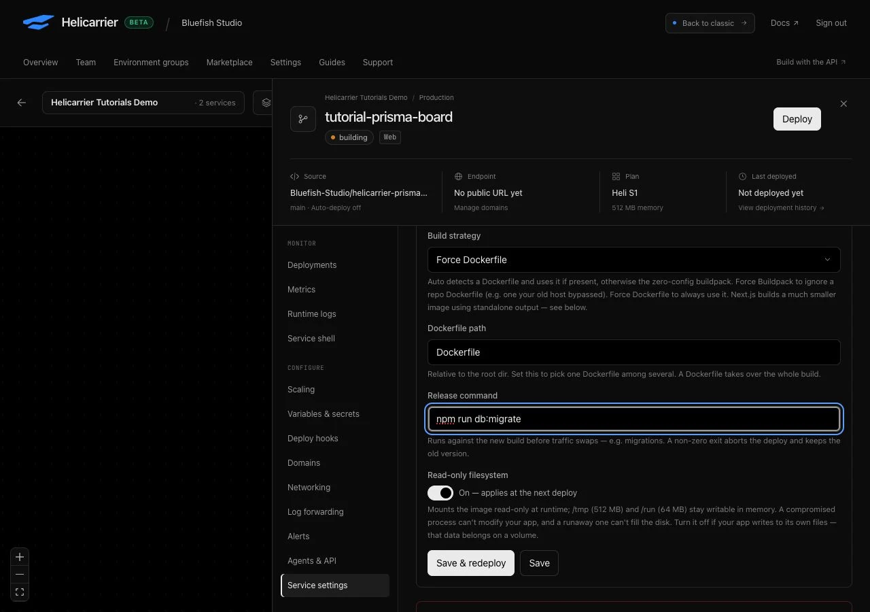The height and width of the screenshot is (612, 870).
Task: Open the Build strategy dropdown
Action: point(633,260)
